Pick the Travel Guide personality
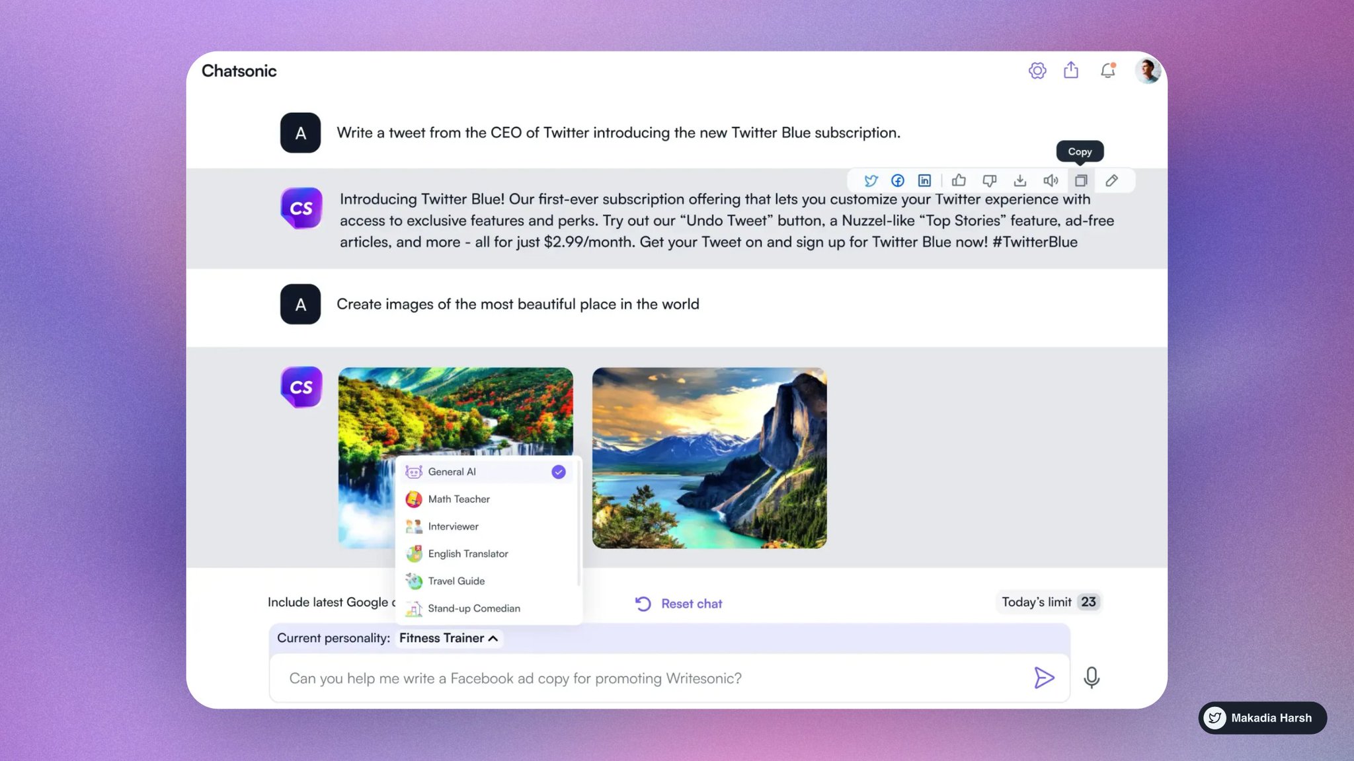The image size is (1354, 761). coord(487,581)
